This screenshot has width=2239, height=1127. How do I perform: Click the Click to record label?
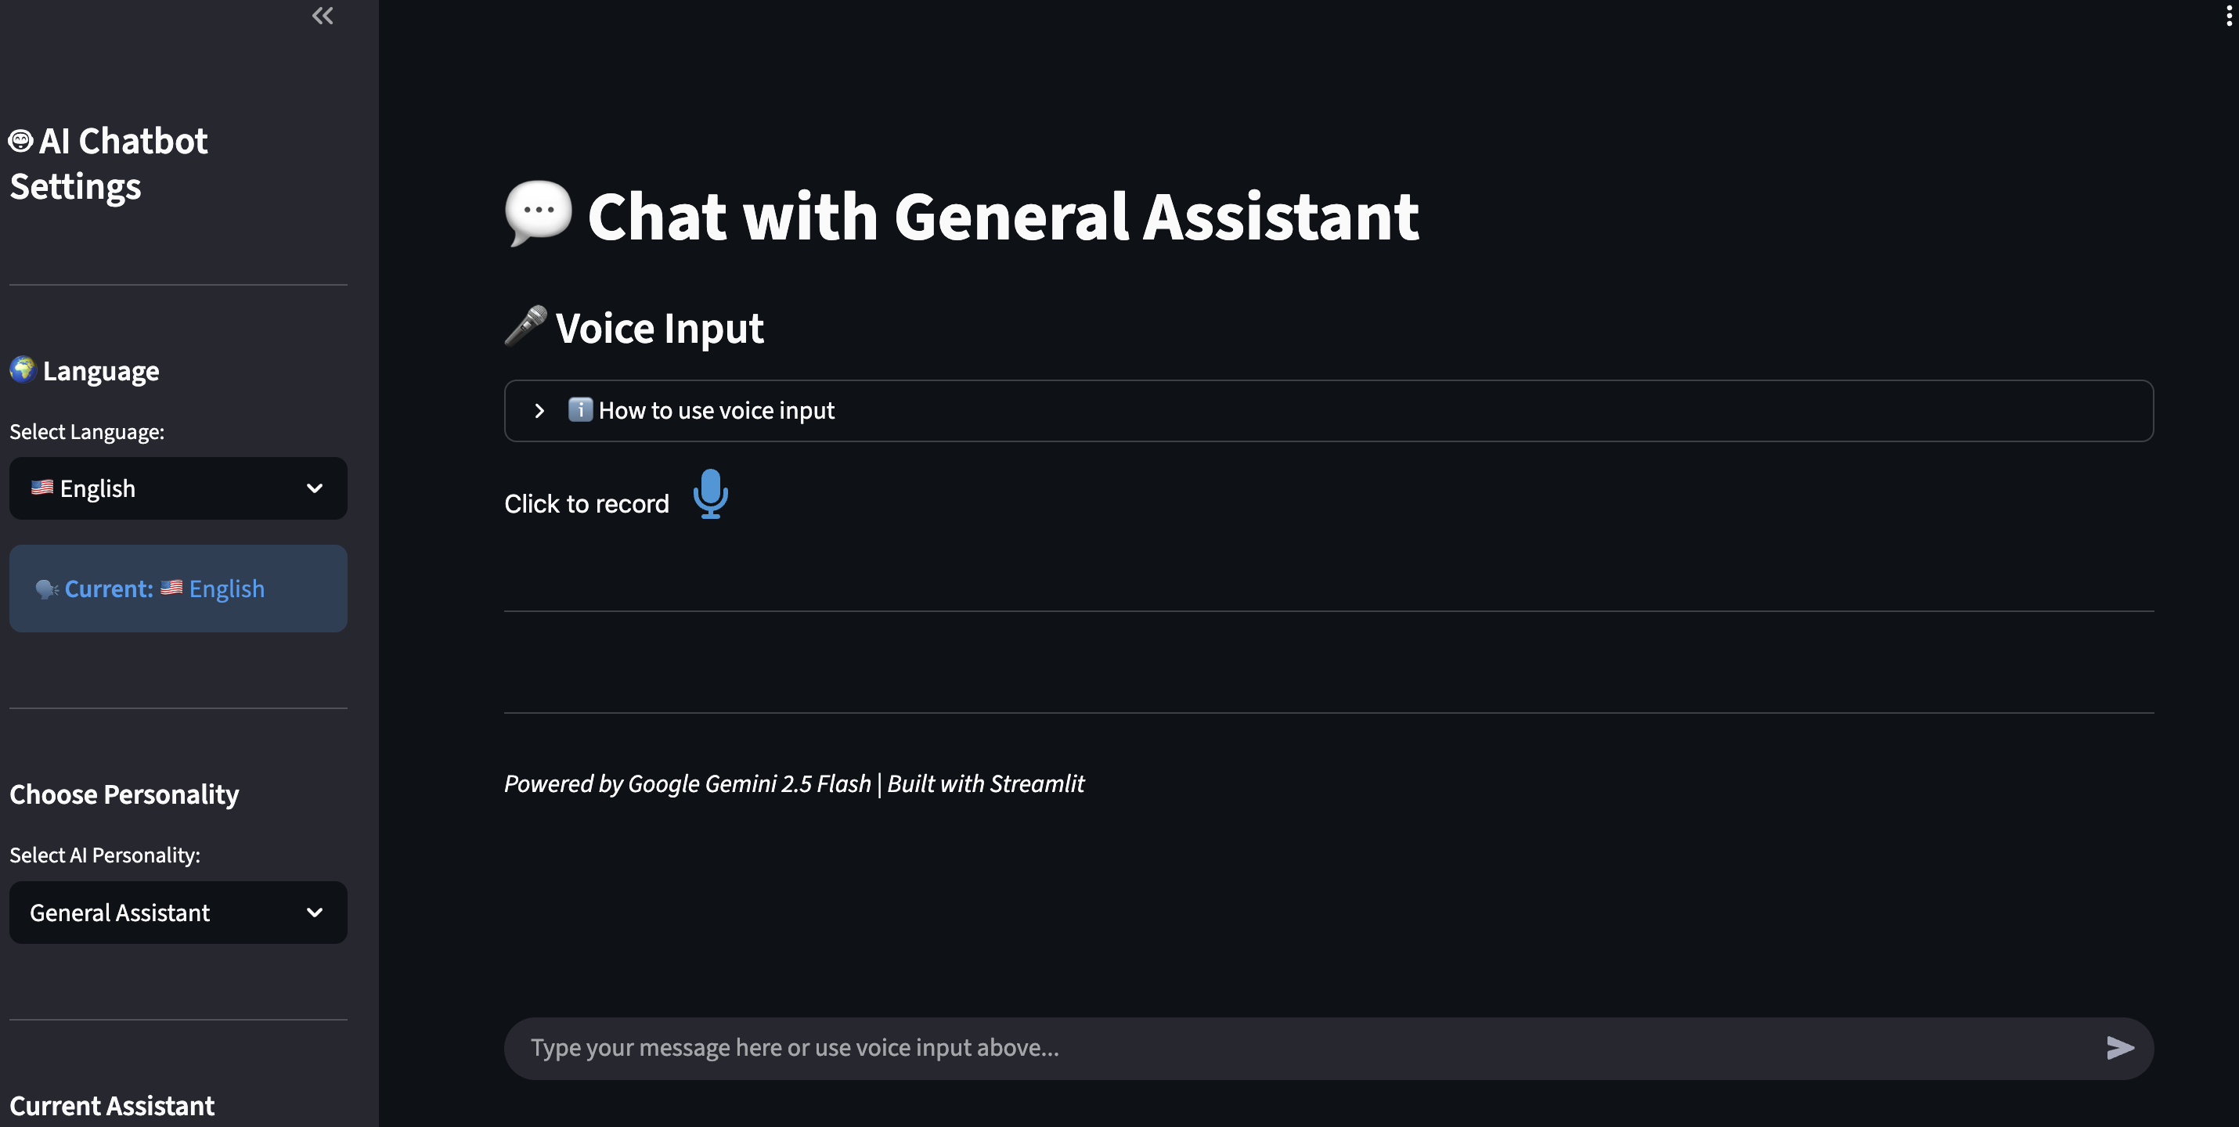click(586, 503)
